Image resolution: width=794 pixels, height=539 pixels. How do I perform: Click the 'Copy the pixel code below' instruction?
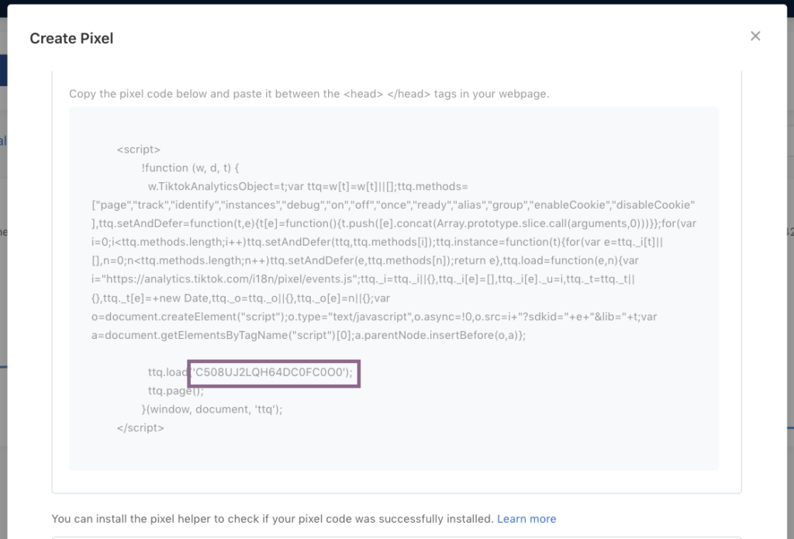pyautogui.click(x=309, y=94)
